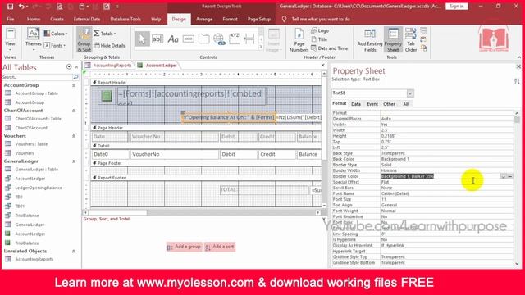This screenshot has width=525, height=295.
Task: Pick the Text Box control
Action: pos(157,39)
